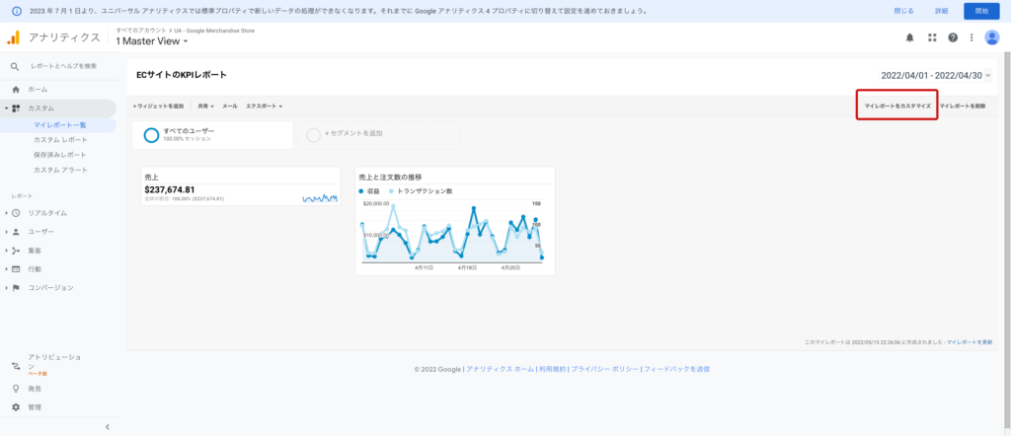Collapse the カスタム section arrow

click(x=6, y=109)
